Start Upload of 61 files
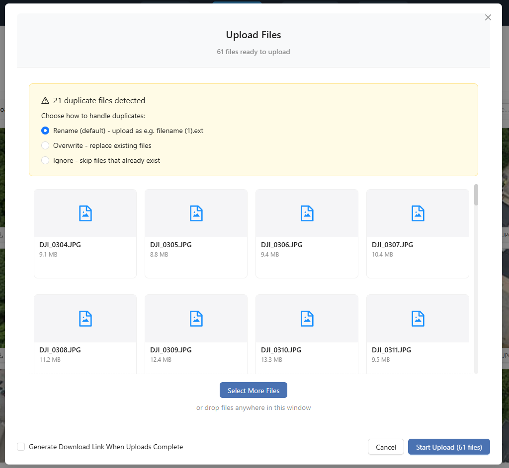Screen dimensions: 509x468 (x=449, y=447)
